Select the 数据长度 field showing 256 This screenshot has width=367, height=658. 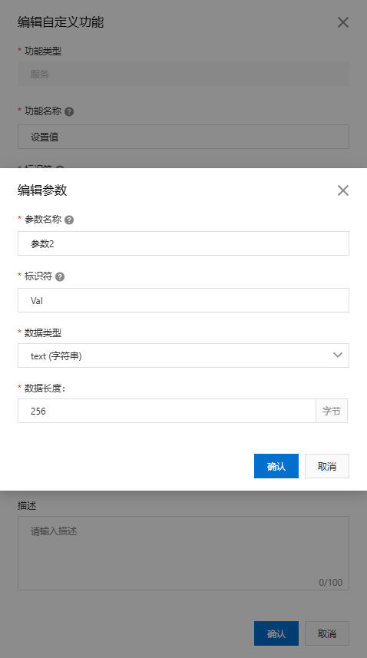167,411
